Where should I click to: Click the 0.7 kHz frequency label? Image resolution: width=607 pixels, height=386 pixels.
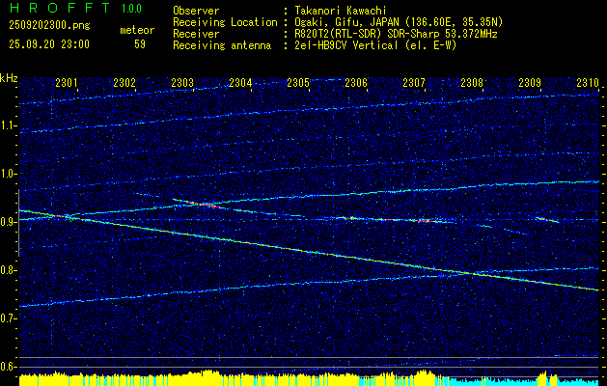coord(8,318)
